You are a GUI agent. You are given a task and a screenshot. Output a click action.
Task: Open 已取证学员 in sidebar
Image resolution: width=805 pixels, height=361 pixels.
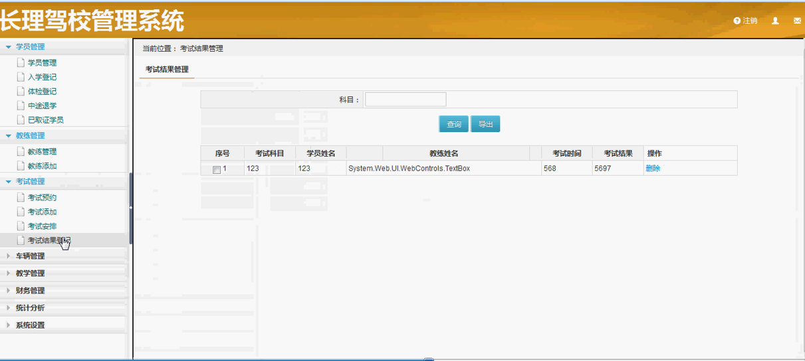46,120
